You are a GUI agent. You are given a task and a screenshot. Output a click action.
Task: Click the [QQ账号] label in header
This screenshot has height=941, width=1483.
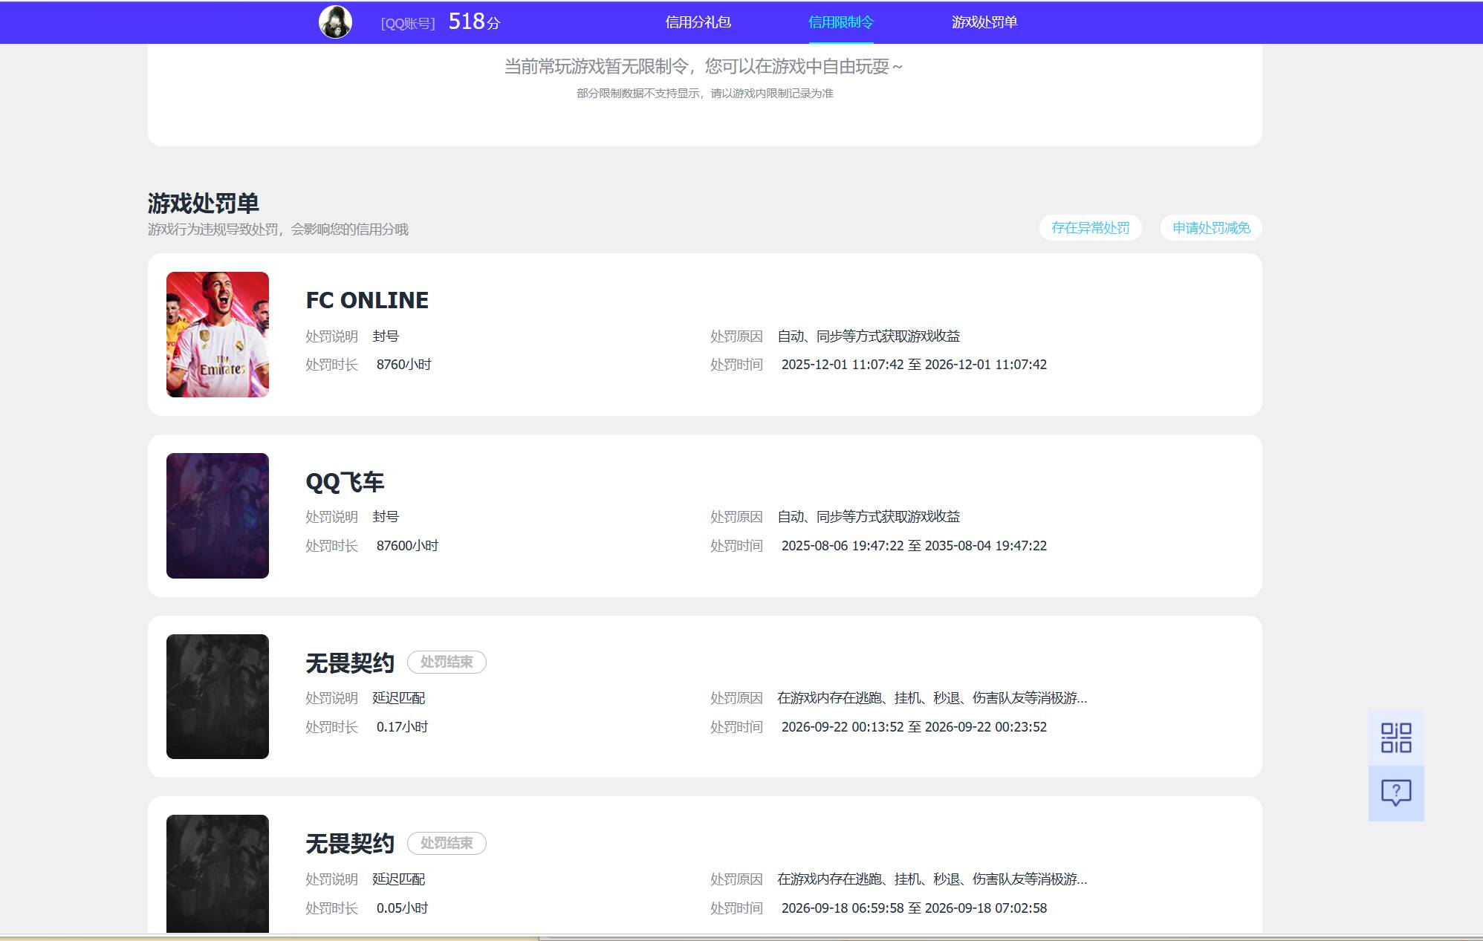pos(408,24)
